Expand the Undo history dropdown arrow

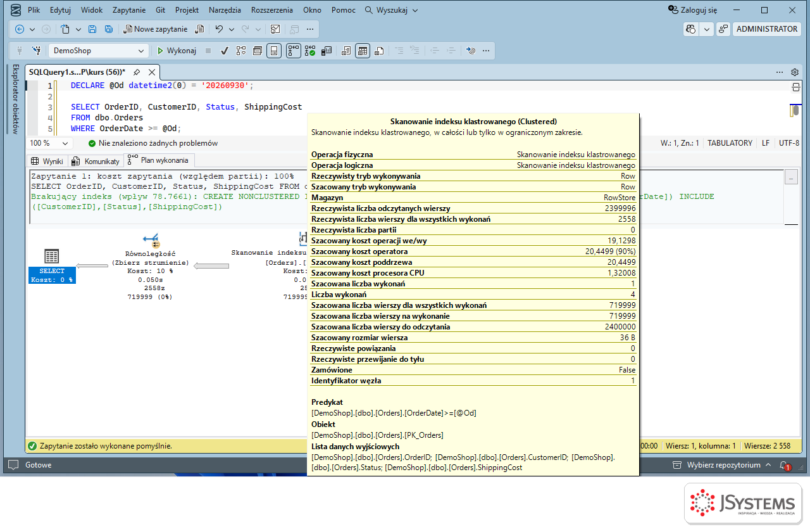[231, 29]
